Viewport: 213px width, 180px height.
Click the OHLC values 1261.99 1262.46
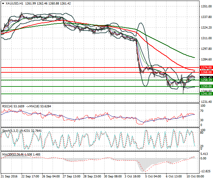36,4
